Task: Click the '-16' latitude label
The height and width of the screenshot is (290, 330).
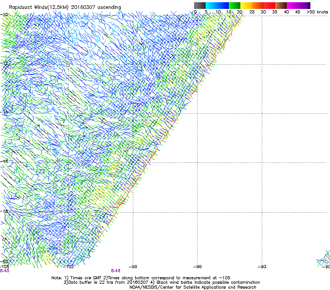Action: click(4, 162)
